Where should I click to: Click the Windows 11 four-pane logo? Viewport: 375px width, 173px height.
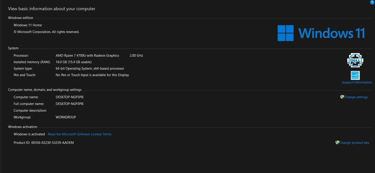click(x=286, y=33)
